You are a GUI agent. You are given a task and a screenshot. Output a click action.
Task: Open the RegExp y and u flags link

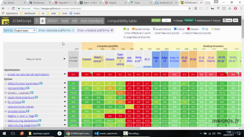(21, 116)
